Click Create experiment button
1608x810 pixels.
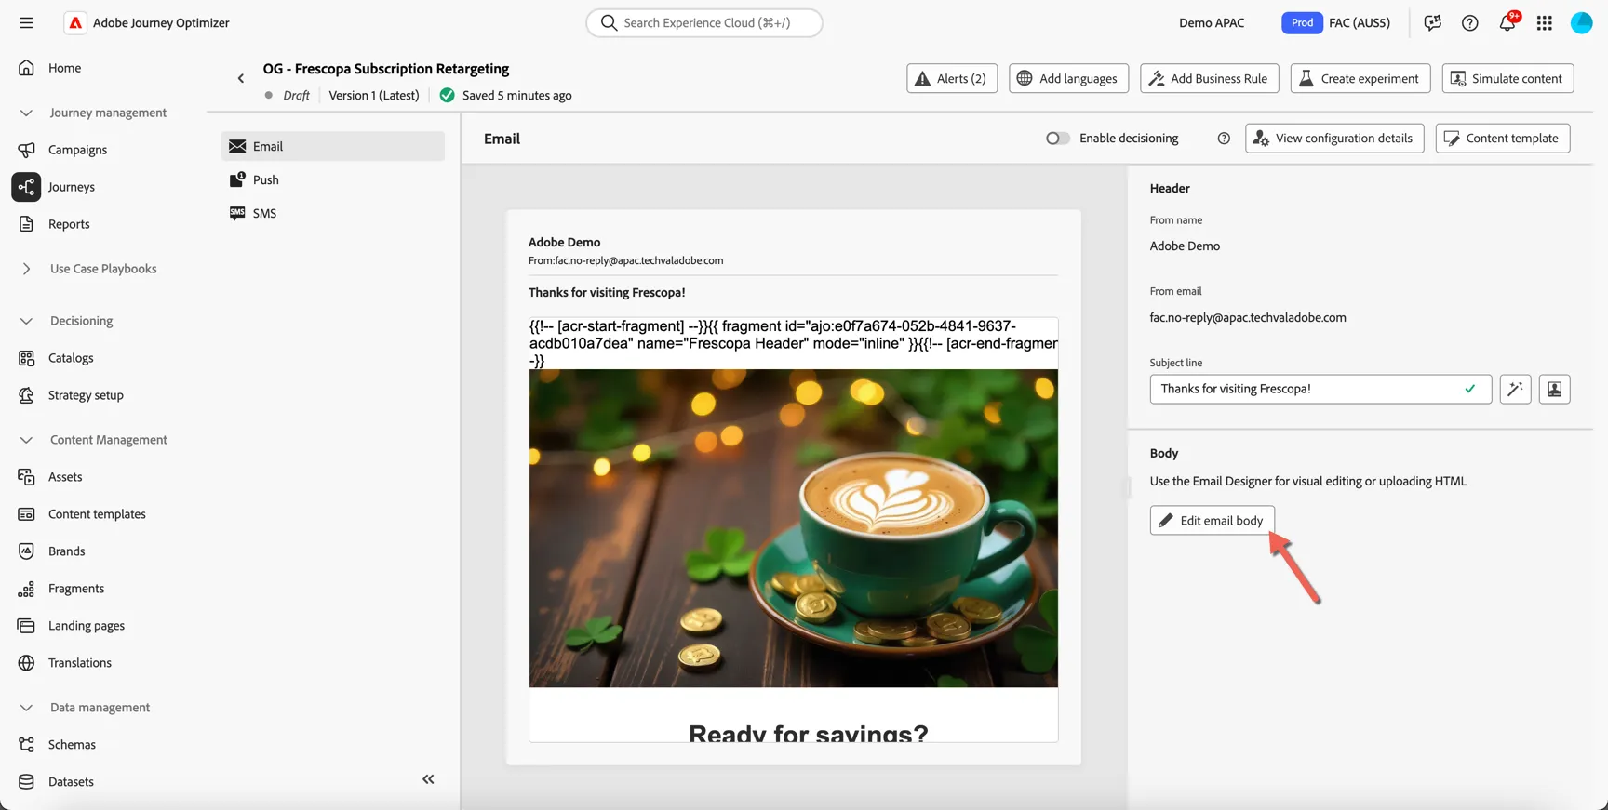(x=1360, y=78)
